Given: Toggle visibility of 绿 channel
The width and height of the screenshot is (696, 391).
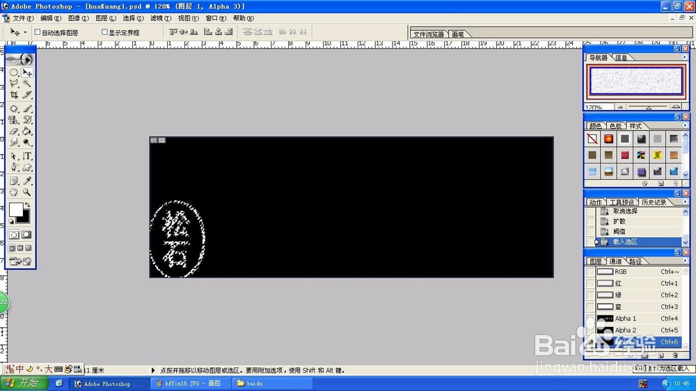Looking at the screenshot, I should (590, 295).
